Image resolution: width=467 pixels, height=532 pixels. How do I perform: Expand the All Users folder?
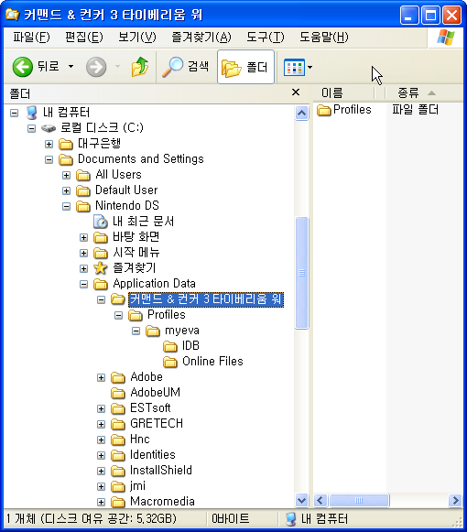pyautogui.click(x=67, y=175)
